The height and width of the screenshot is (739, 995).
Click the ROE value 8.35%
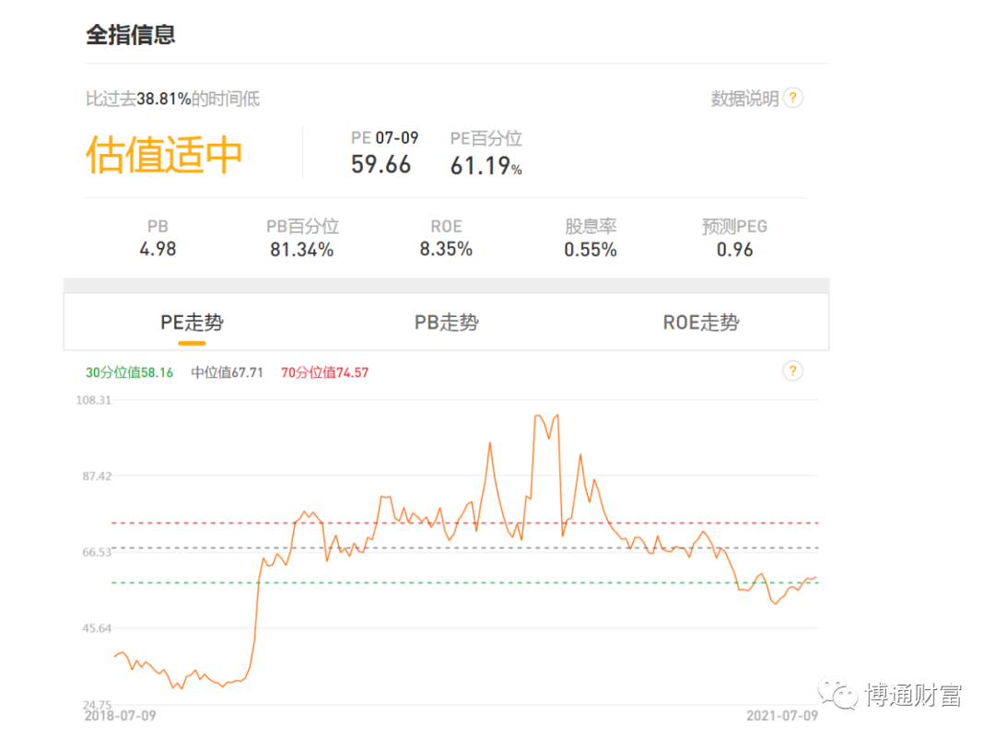tap(446, 249)
